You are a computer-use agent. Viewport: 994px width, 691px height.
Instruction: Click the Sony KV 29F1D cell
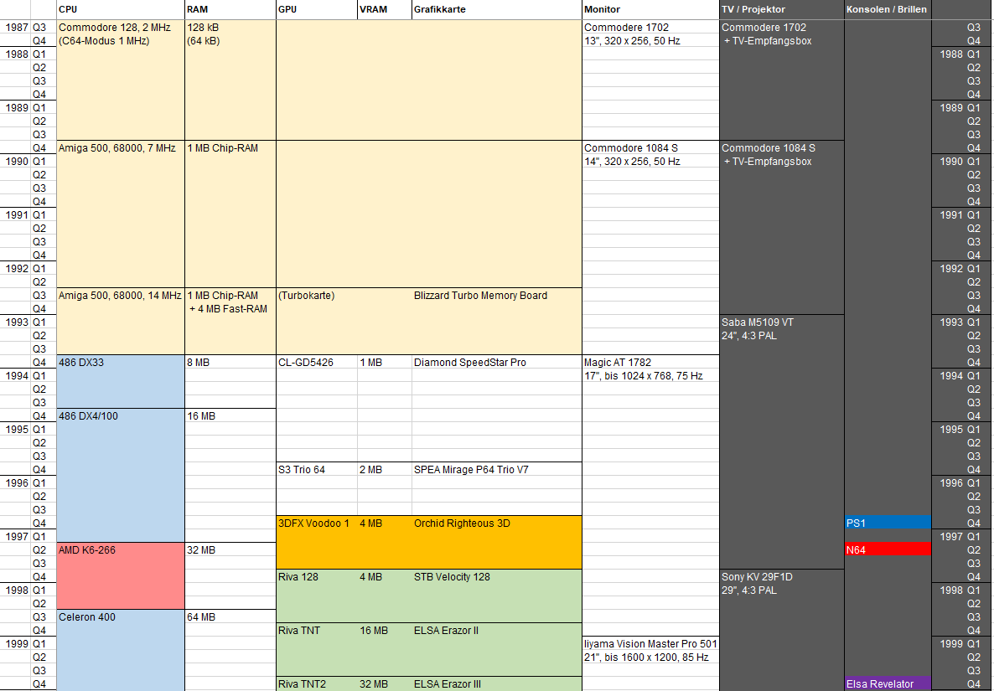782,576
